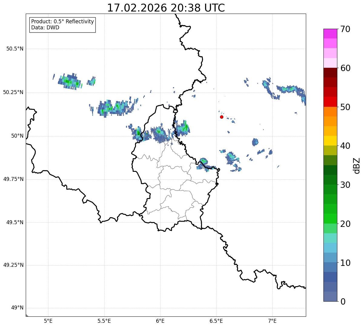Click the 50.5°N latitude label
The image size is (364, 327).
[15, 49]
